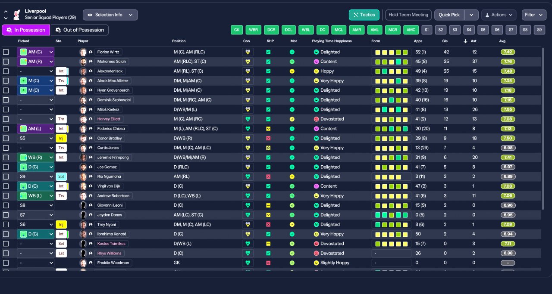This screenshot has height=294, width=552.
Task: Open Federico Chiesa's AM (L) picked dropdown
Action: click(36, 129)
